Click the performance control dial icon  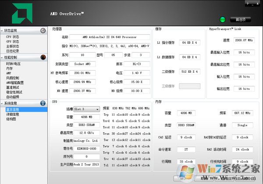point(43,57)
